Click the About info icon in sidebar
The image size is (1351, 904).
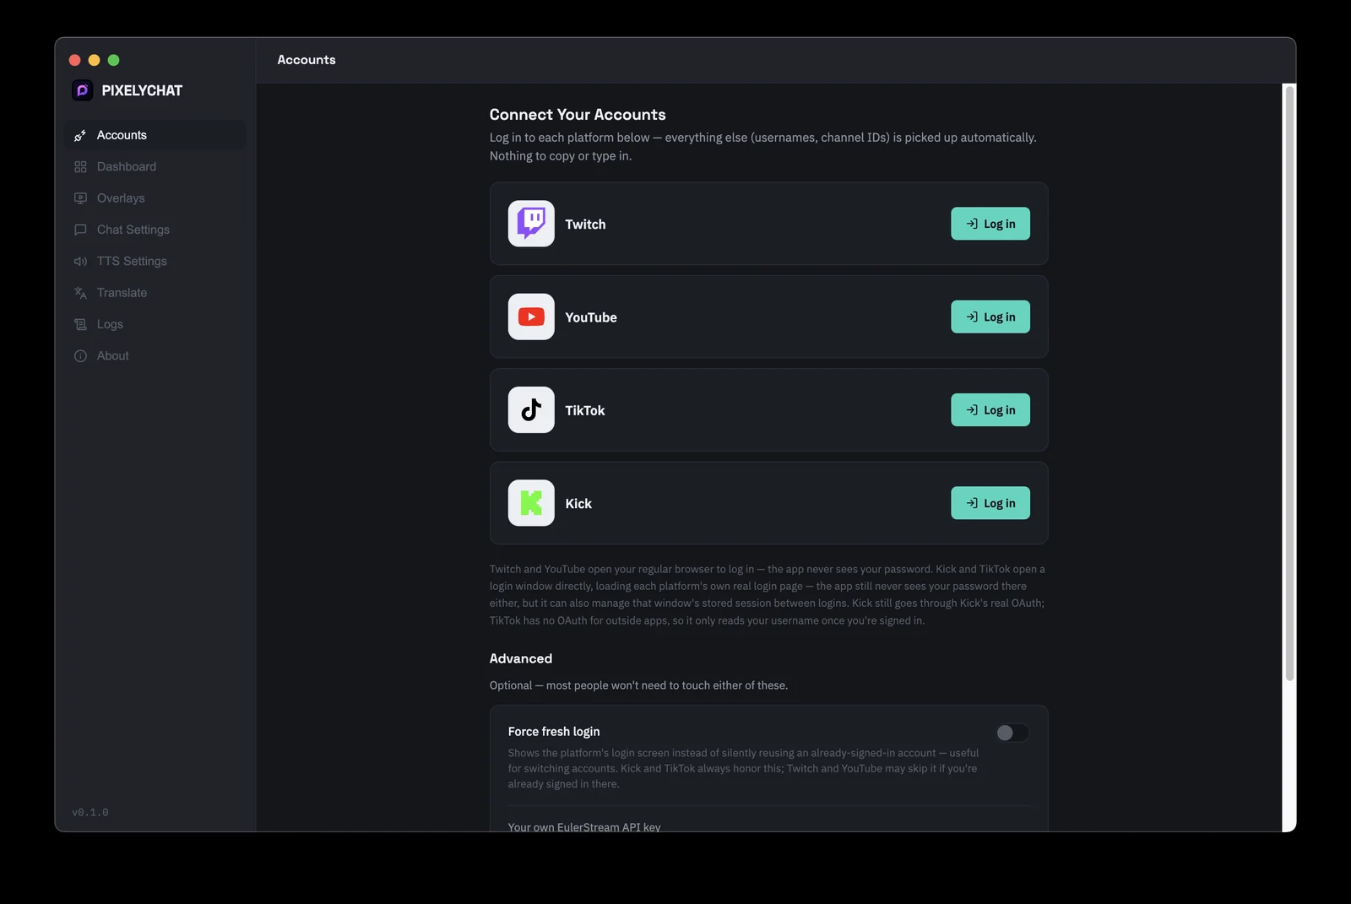[80, 356]
